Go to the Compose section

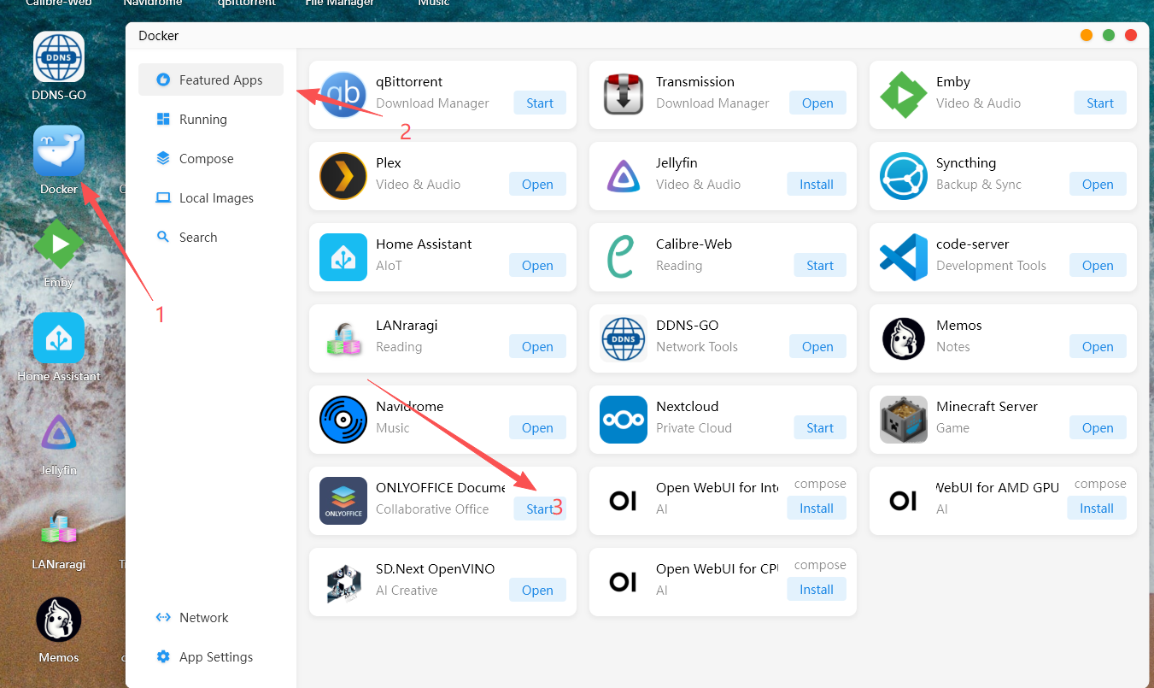click(x=211, y=158)
